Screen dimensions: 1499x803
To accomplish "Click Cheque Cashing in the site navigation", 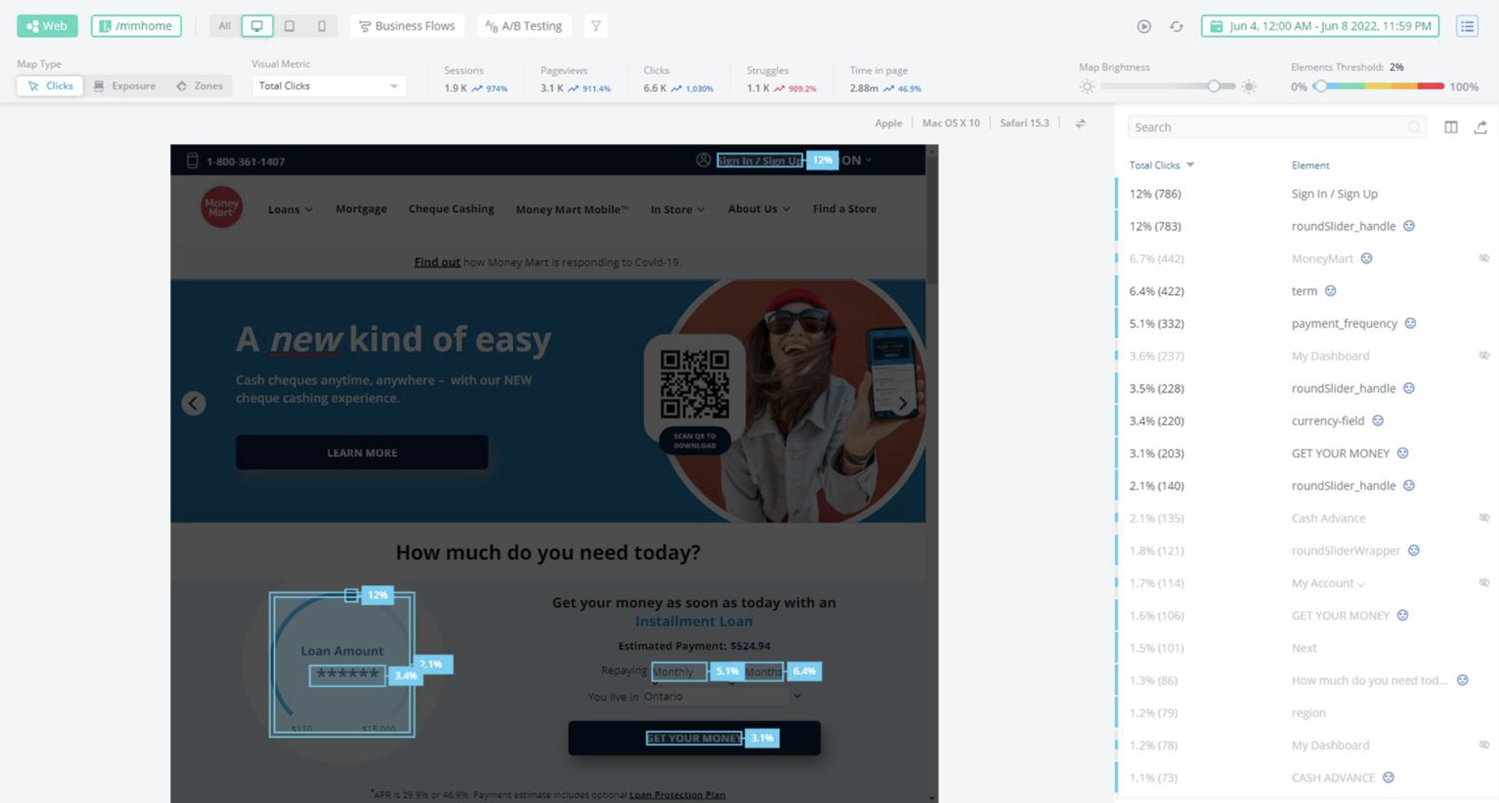I will (451, 208).
